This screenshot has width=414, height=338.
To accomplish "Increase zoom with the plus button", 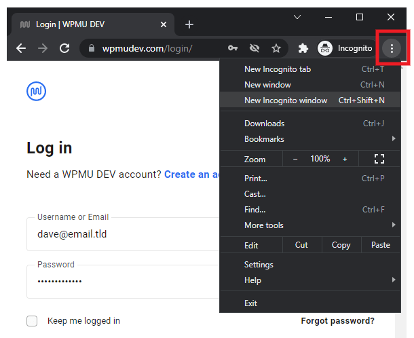I will (x=345, y=159).
